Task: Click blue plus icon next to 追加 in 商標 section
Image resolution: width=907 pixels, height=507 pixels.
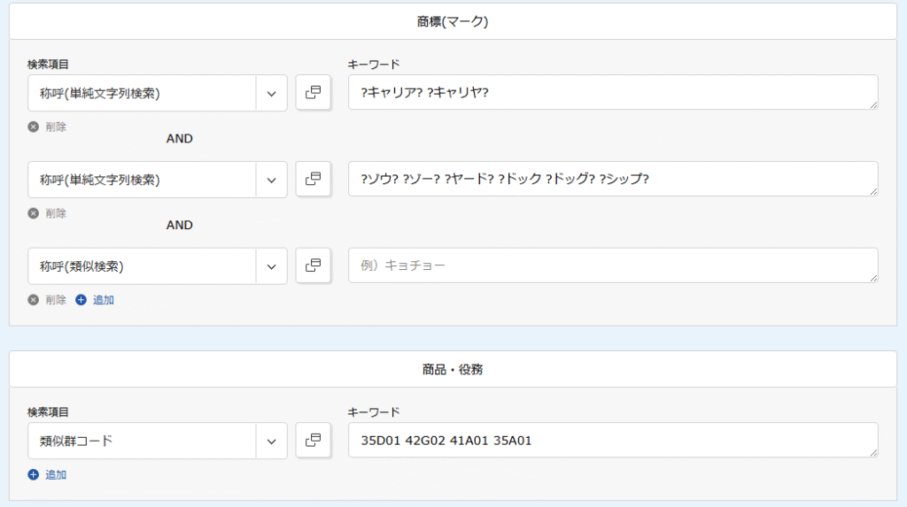Action: (81, 299)
